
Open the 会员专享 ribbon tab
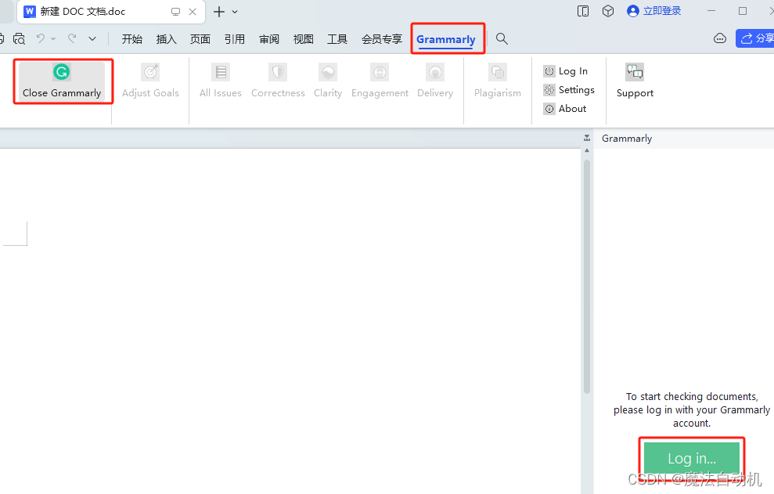pyautogui.click(x=382, y=39)
